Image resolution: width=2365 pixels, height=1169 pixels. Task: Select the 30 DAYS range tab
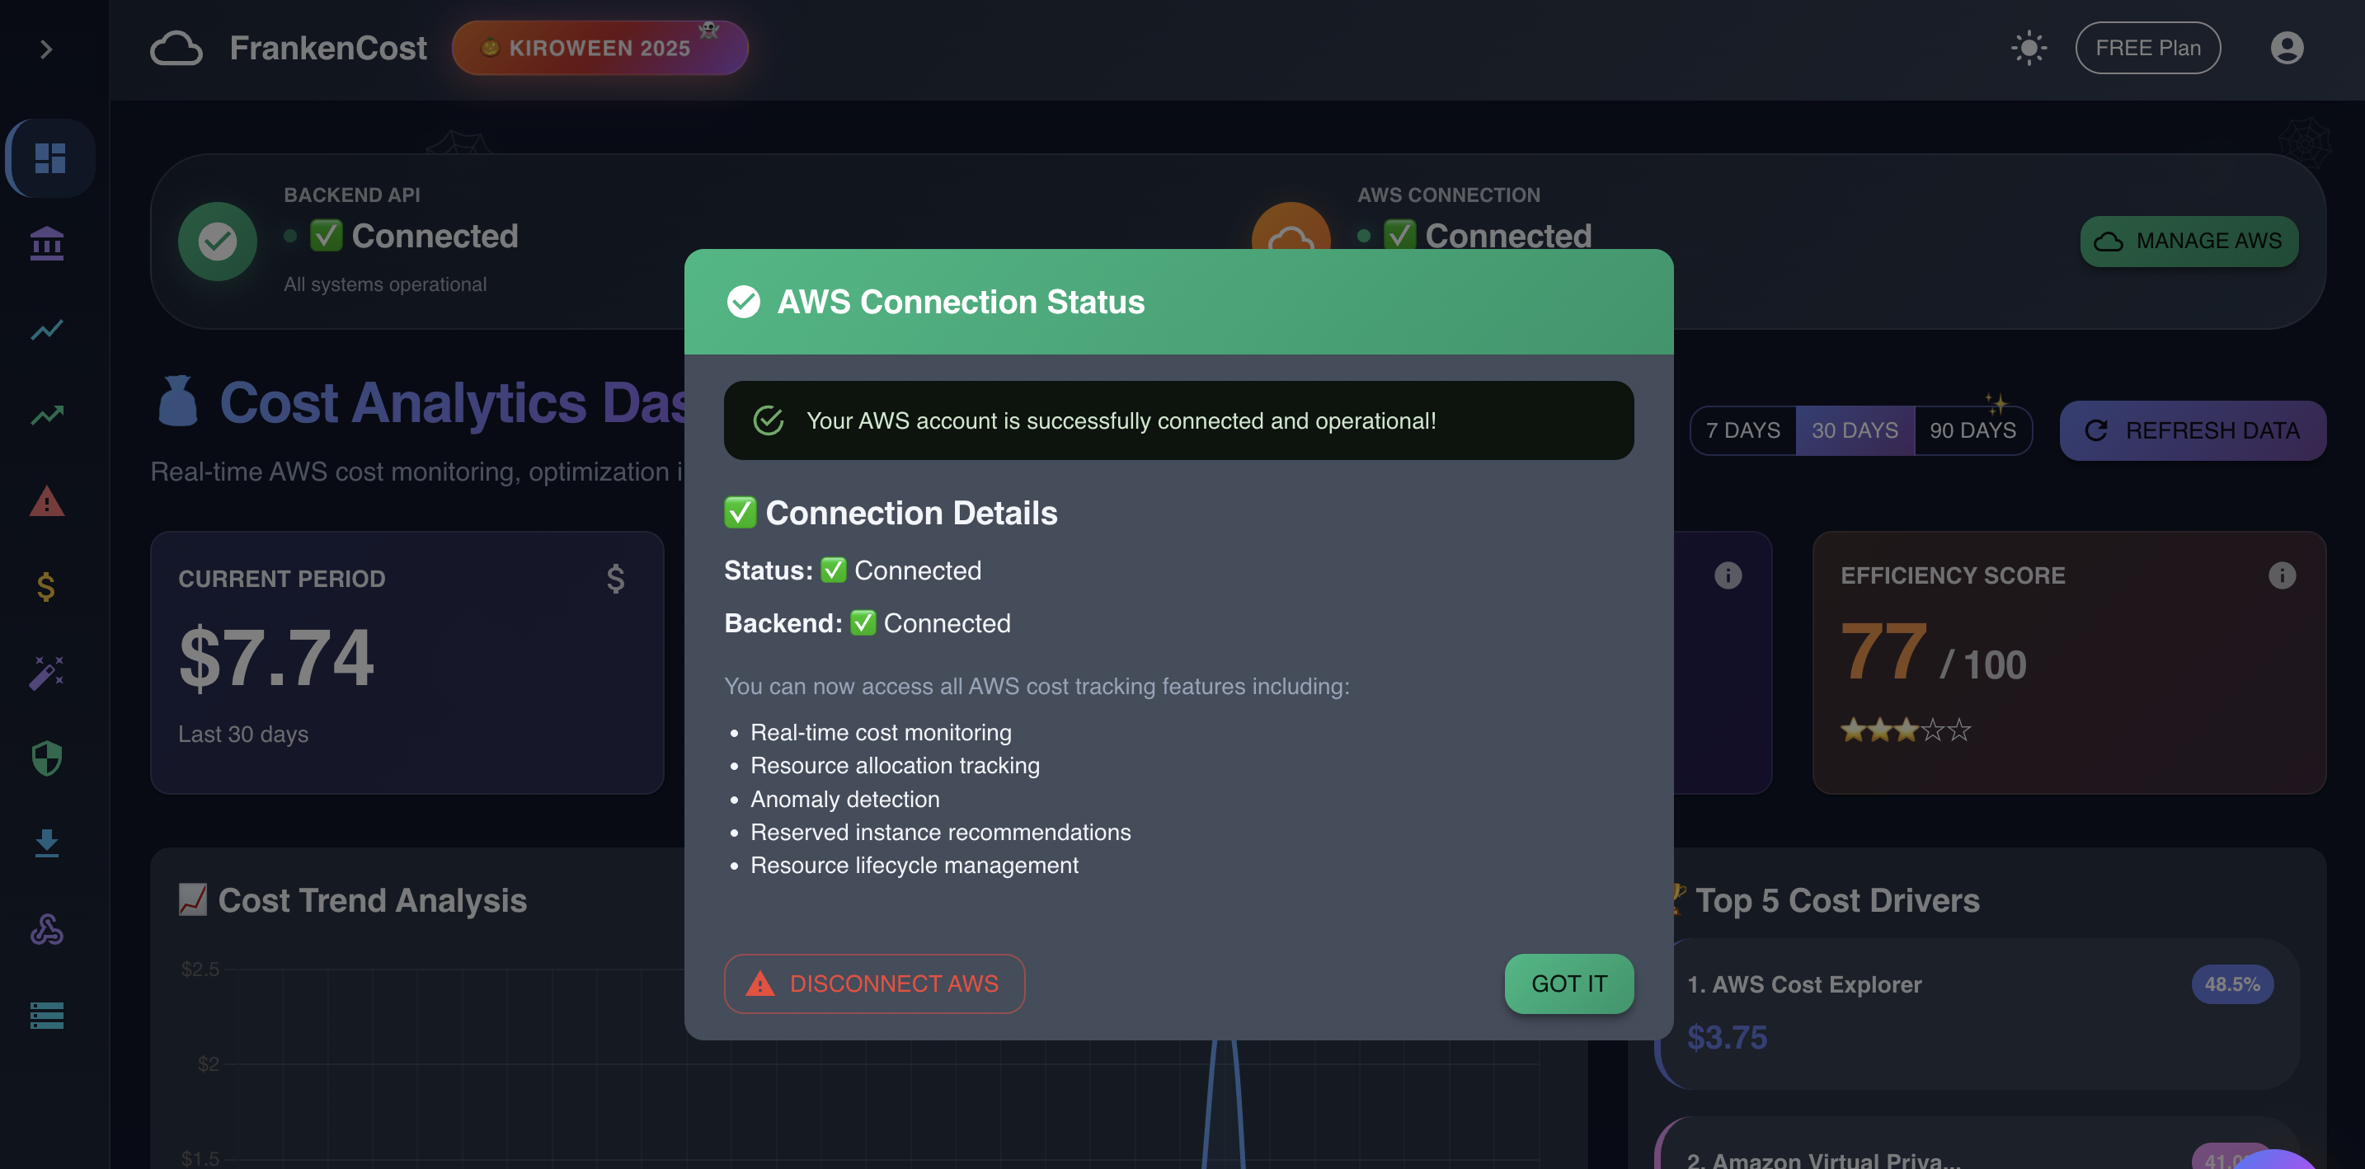tap(1854, 430)
